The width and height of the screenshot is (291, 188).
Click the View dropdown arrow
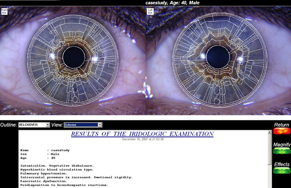coord(100,125)
